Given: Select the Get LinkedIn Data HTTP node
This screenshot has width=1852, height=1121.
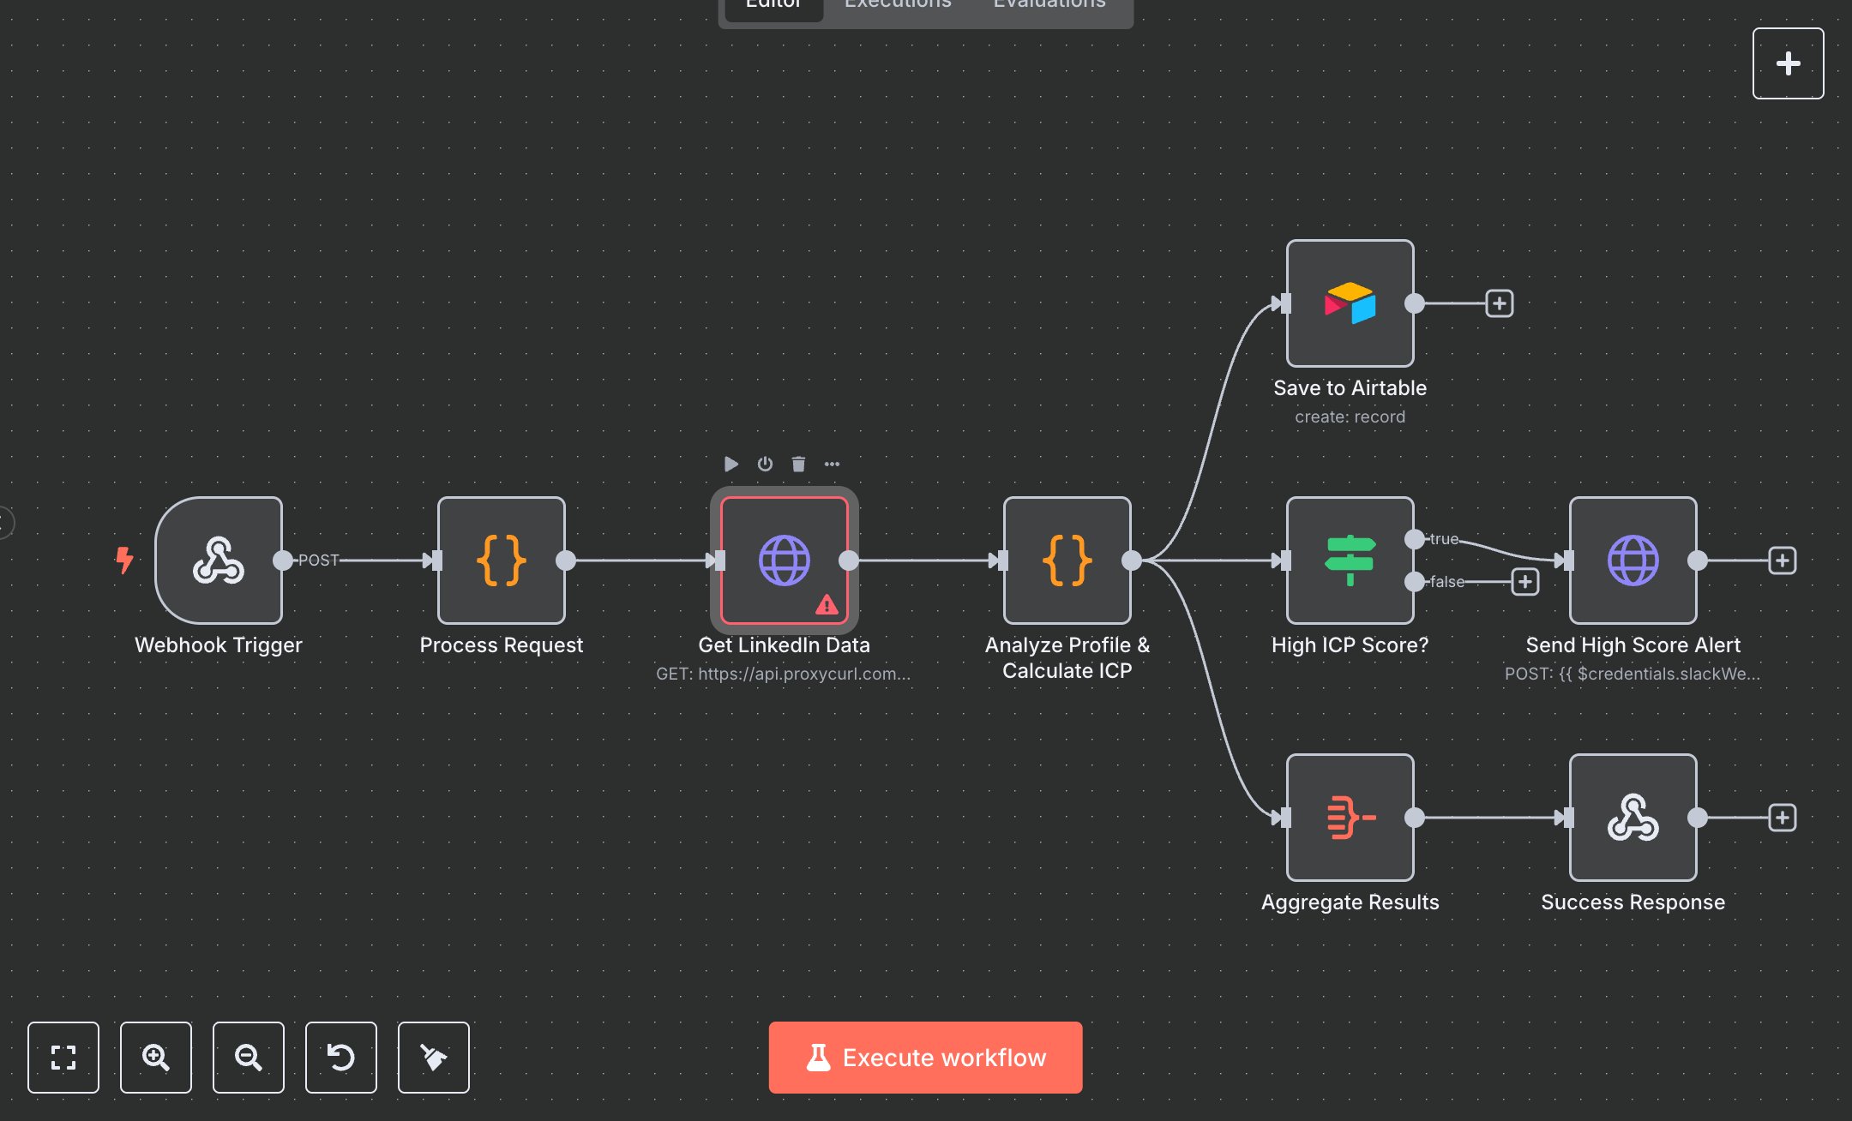Looking at the screenshot, I should tap(784, 561).
